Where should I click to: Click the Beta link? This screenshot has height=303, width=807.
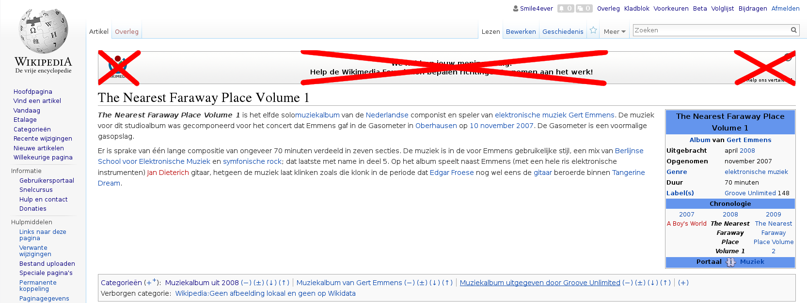(x=700, y=8)
